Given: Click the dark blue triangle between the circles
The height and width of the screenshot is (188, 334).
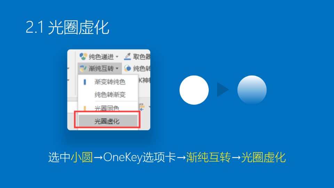Looking at the screenshot, I should (223, 90).
